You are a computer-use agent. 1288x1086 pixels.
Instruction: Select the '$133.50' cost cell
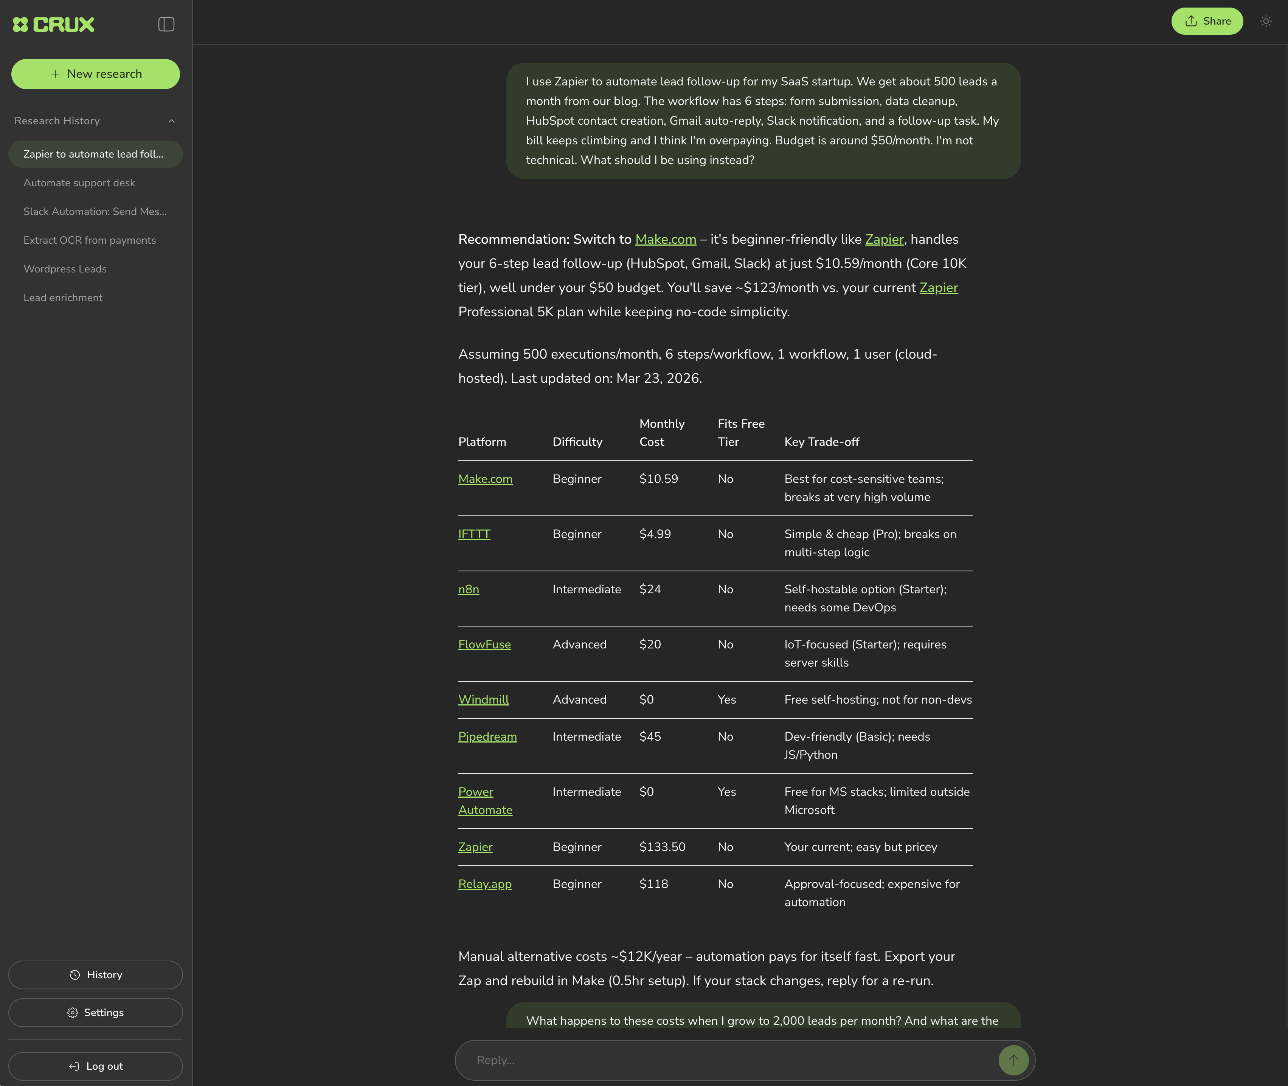pyautogui.click(x=662, y=847)
